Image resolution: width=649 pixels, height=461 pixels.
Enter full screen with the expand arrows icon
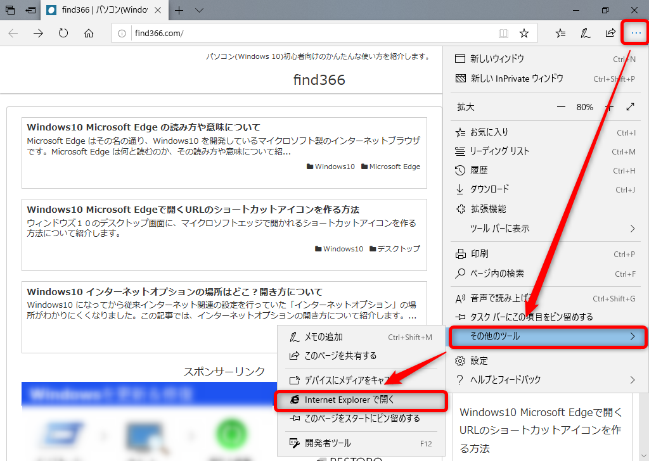coord(630,107)
